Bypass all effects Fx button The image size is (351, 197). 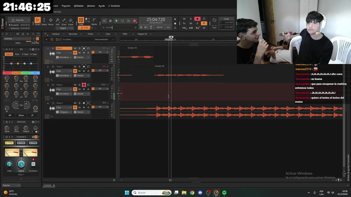[x=184, y=24]
